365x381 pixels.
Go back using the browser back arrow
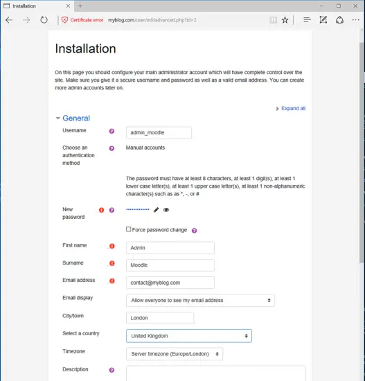(x=9, y=20)
